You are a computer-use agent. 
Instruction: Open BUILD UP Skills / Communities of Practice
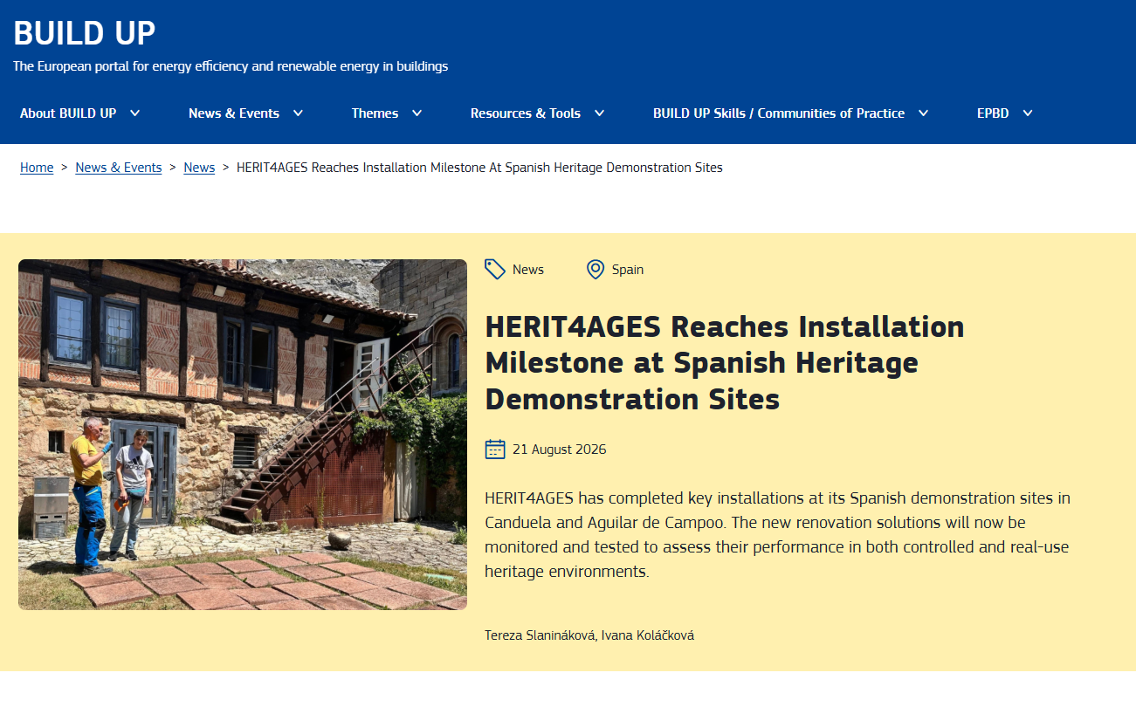click(779, 113)
